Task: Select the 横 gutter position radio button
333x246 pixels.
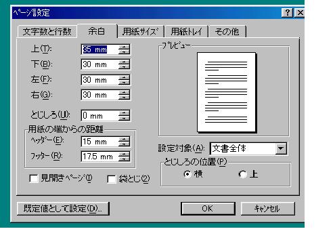Action: 187,174
